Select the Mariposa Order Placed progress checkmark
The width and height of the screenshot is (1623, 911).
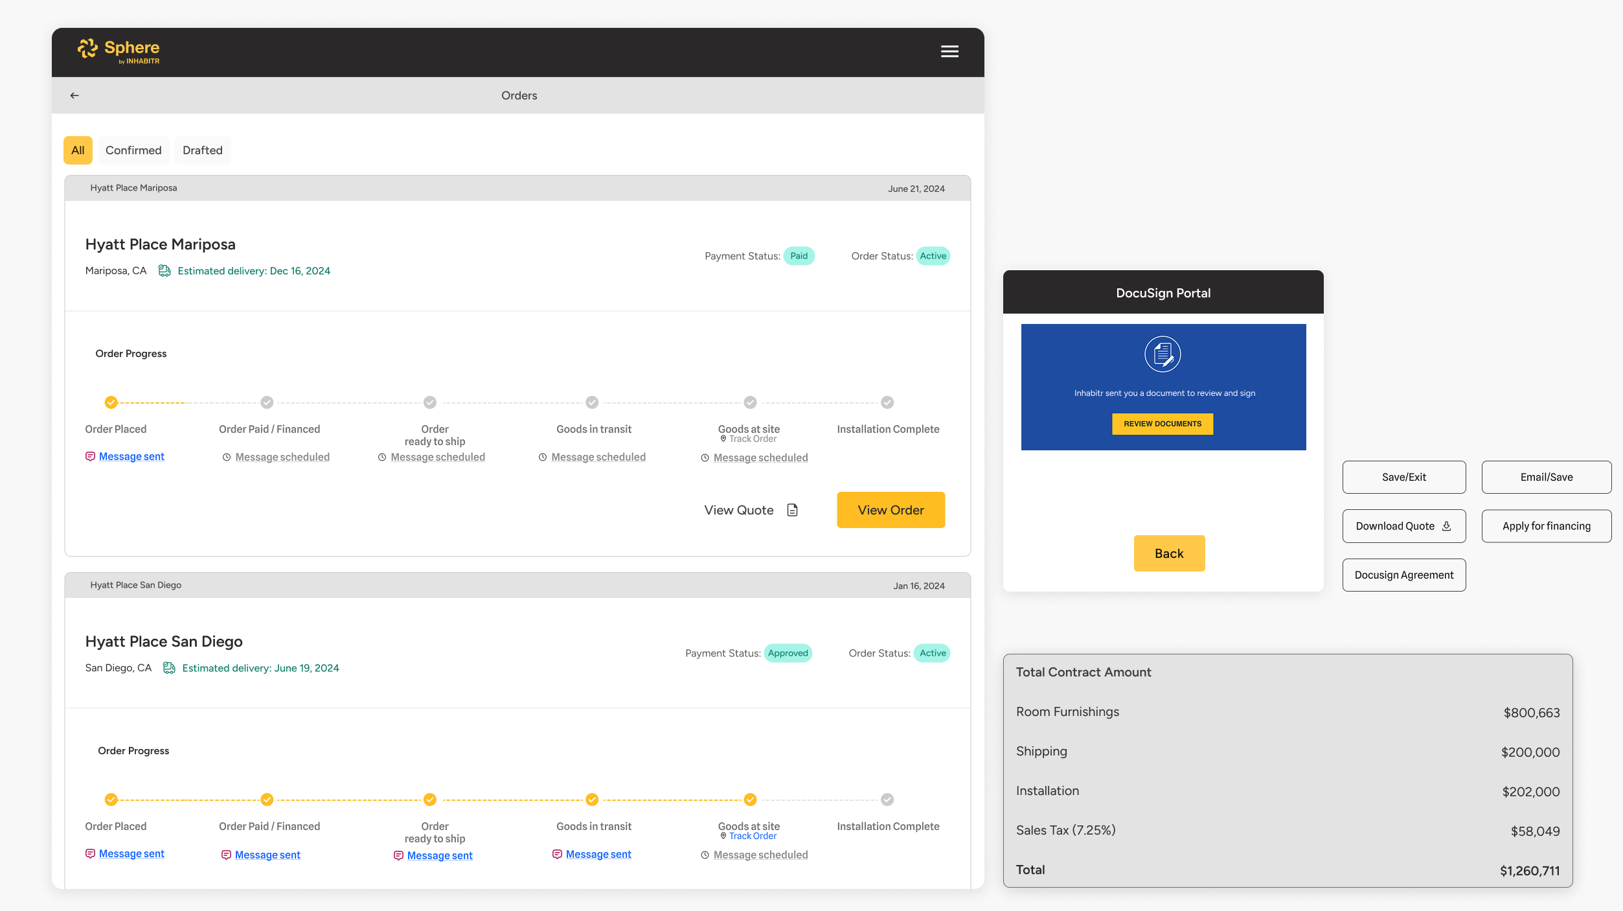(111, 402)
